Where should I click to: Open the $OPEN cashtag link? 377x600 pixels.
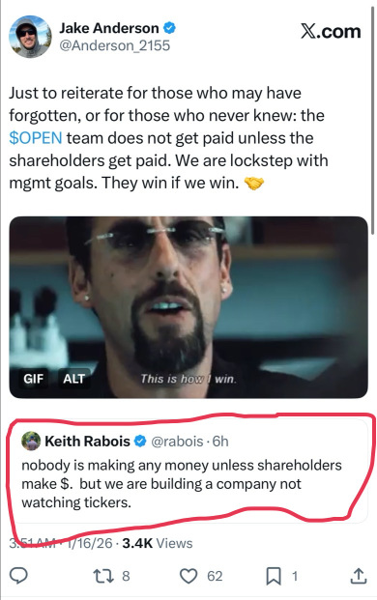(35, 138)
